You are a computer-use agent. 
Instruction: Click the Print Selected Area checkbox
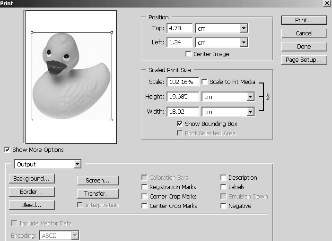pyautogui.click(x=180, y=133)
